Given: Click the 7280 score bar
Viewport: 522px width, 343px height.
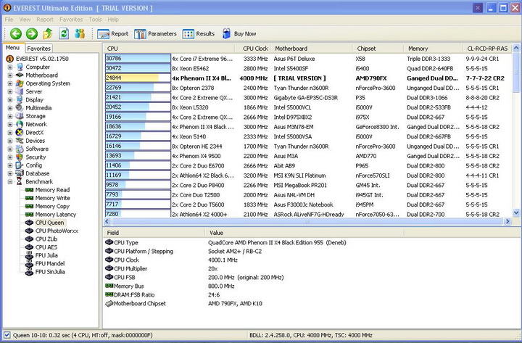Looking at the screenshot, I should pos(138,214).
